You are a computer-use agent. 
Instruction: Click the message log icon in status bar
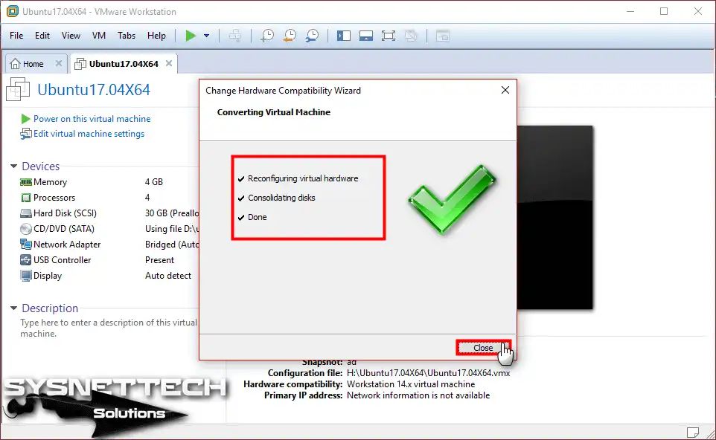tap(693, 432)
